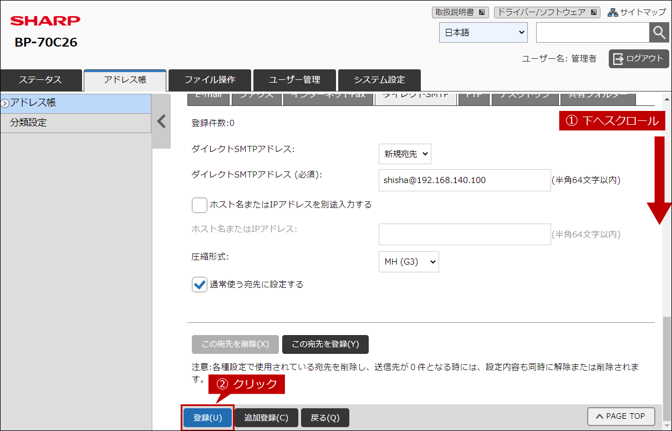
Task: Switch to the ファイル操作 tab
Action: [210, 80]
